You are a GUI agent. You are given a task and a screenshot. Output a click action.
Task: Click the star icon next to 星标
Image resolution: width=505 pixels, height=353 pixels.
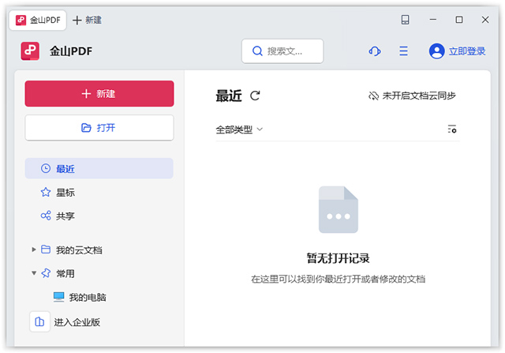pyautogui.click(x=46, y=192)
